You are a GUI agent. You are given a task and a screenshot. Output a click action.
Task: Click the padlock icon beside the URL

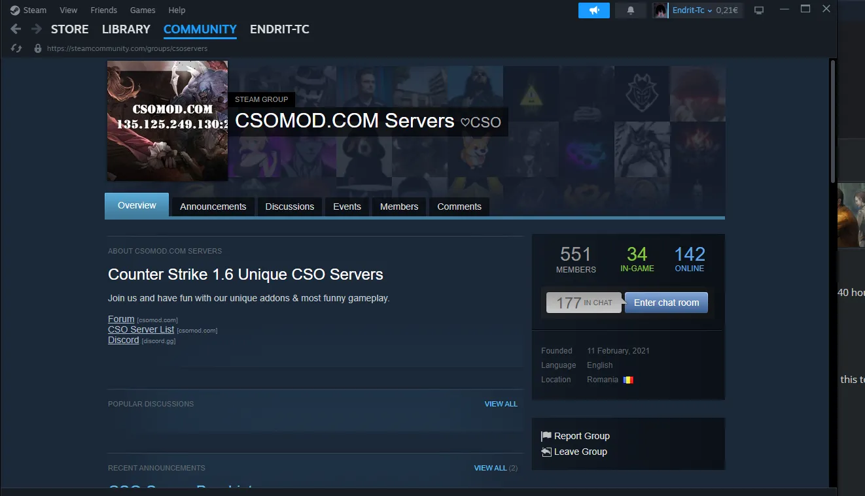pyautogui.click(x=38, y=48)
